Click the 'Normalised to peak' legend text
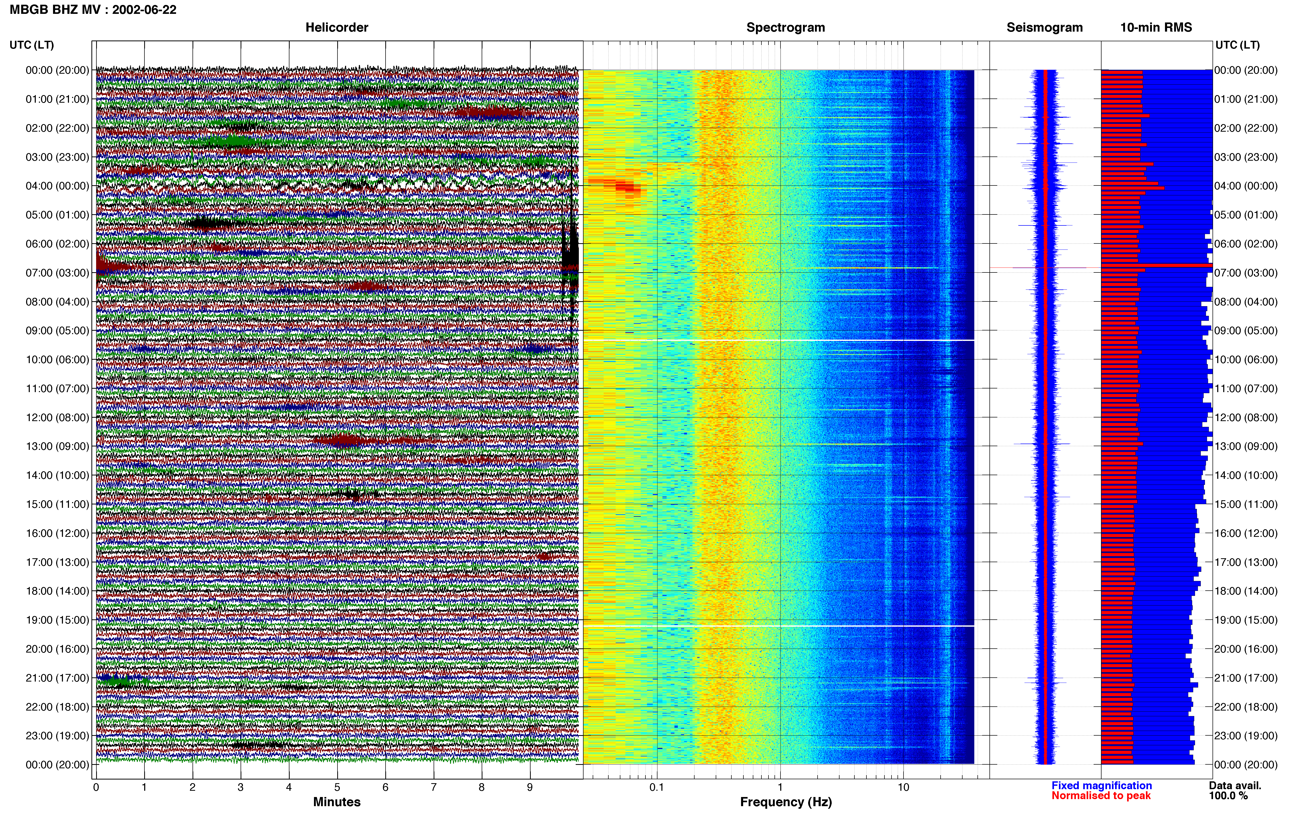The image size is (1311, 820). (1101, 796)
